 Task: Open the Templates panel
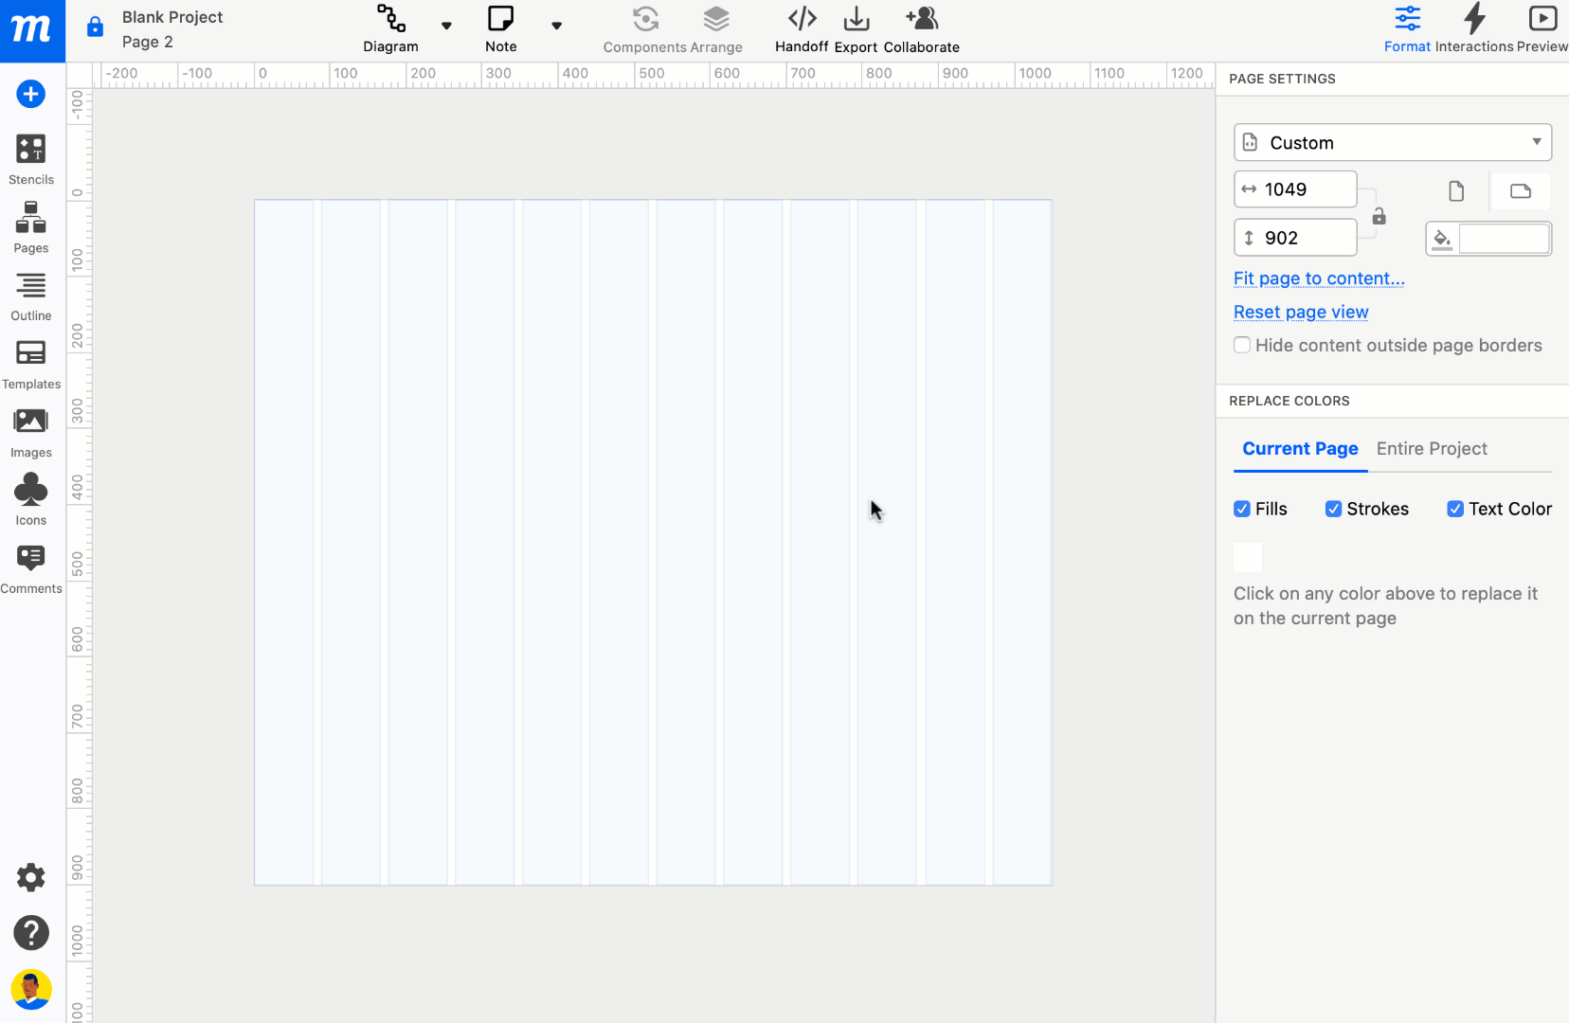(31, 365)
